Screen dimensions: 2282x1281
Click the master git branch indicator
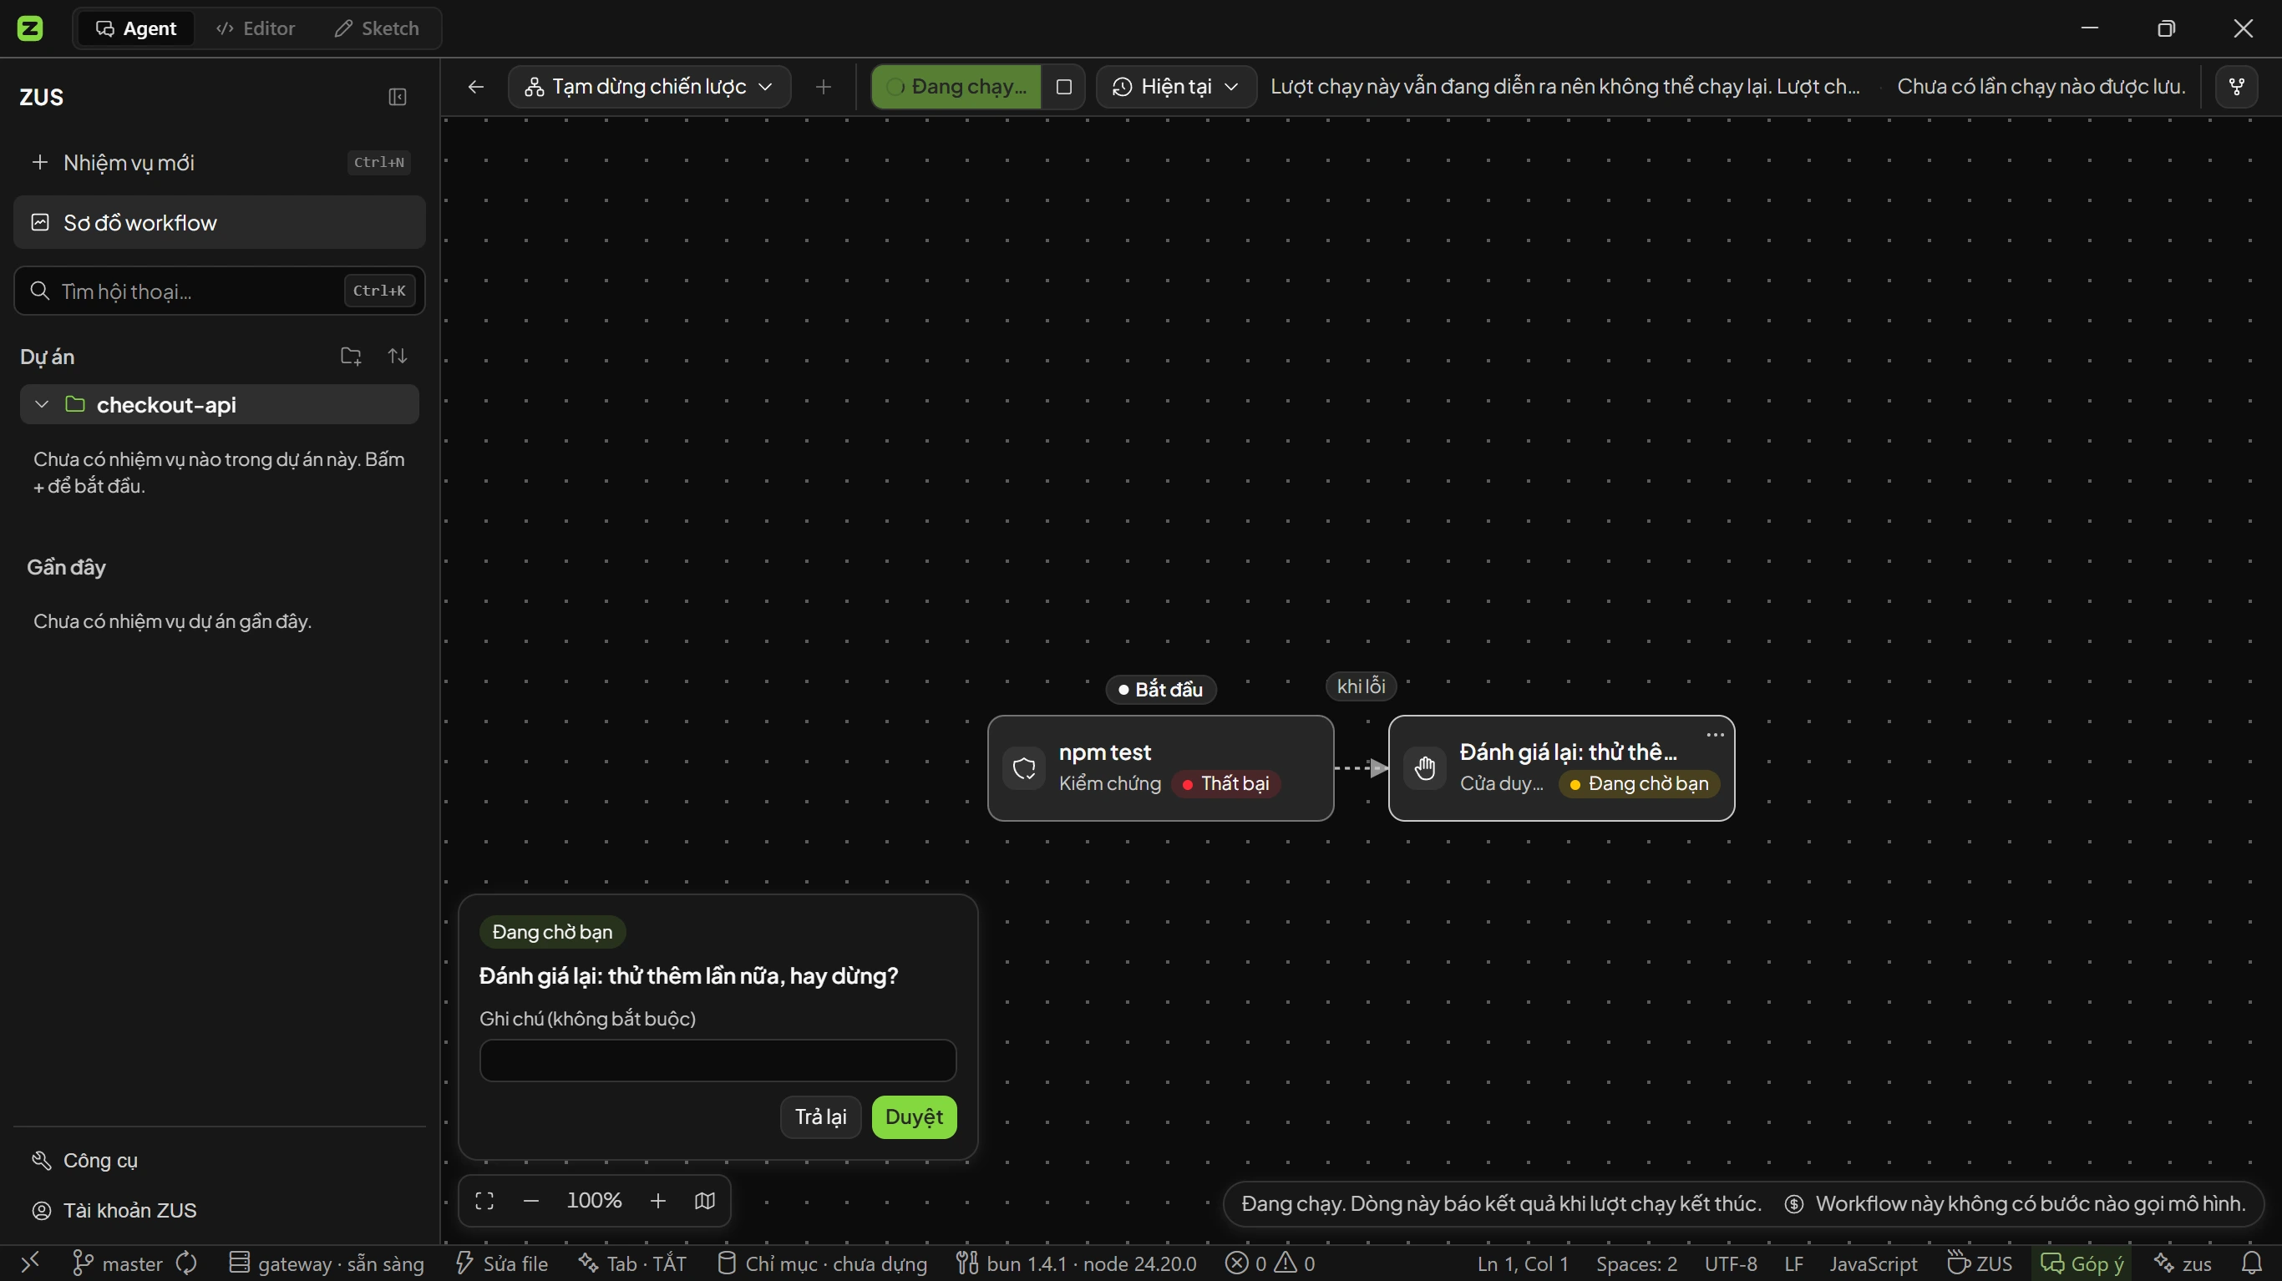pos(118,1263)
